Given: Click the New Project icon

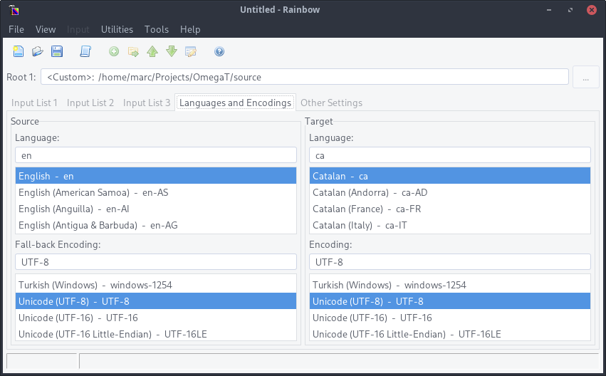Looking at the screenshot, I should click(x=19, y=51).
